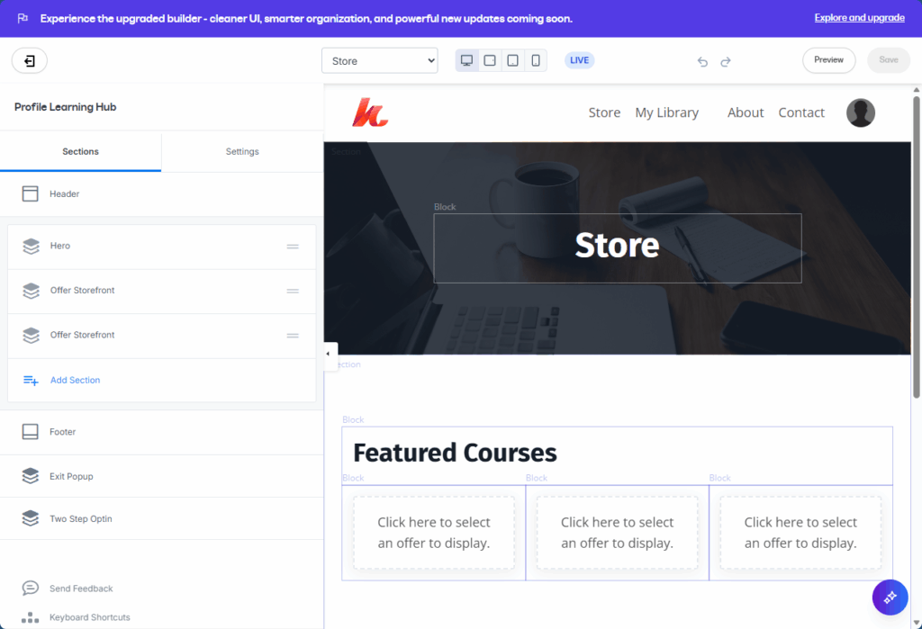
Task: Click the exit builder icon
Action: pyautogui.click(x=30, y=61)
